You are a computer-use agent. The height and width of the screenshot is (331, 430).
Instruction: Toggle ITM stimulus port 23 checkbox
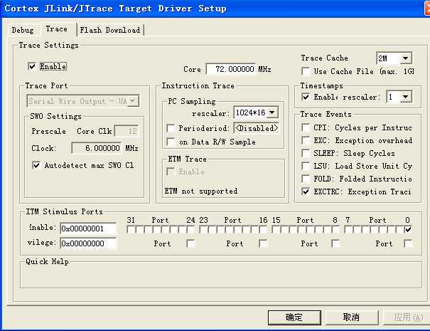[x=203, y=229]
